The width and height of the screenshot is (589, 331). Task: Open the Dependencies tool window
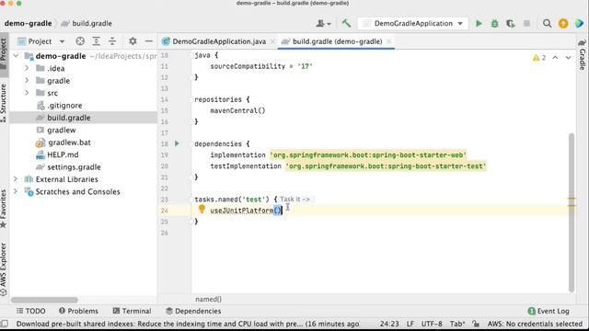(193, 311)
